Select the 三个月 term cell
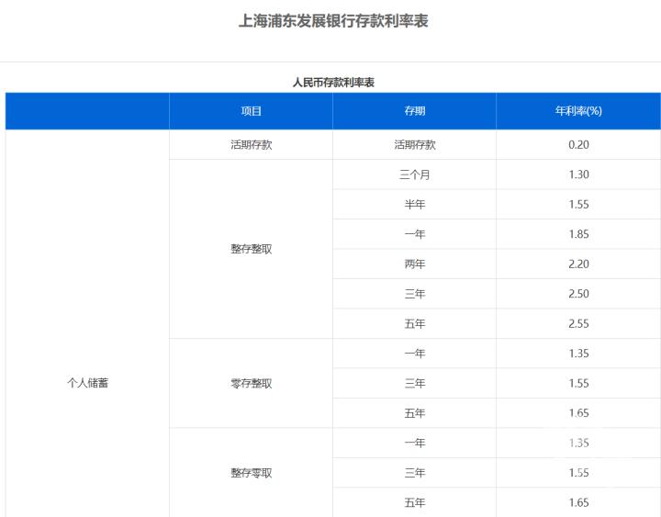This screenshot has width=661, height=517. tap(414, 174)
